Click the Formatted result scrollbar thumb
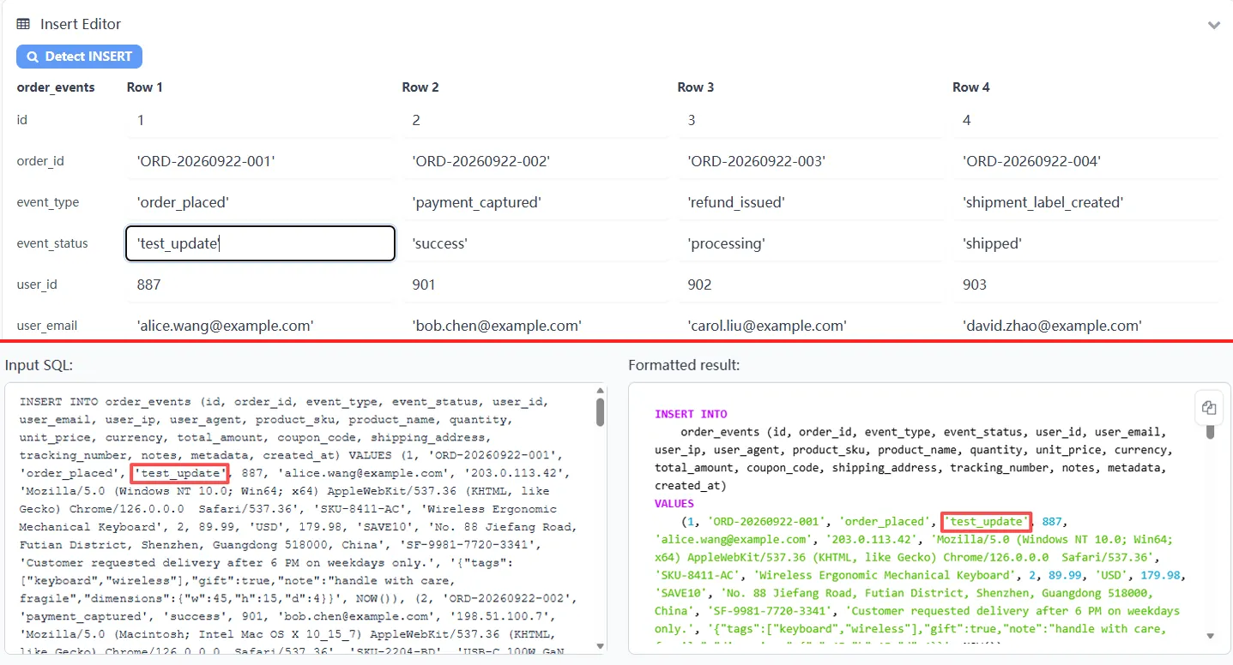Screen dimensions: 1233x665 click(x=1211, y=430)
